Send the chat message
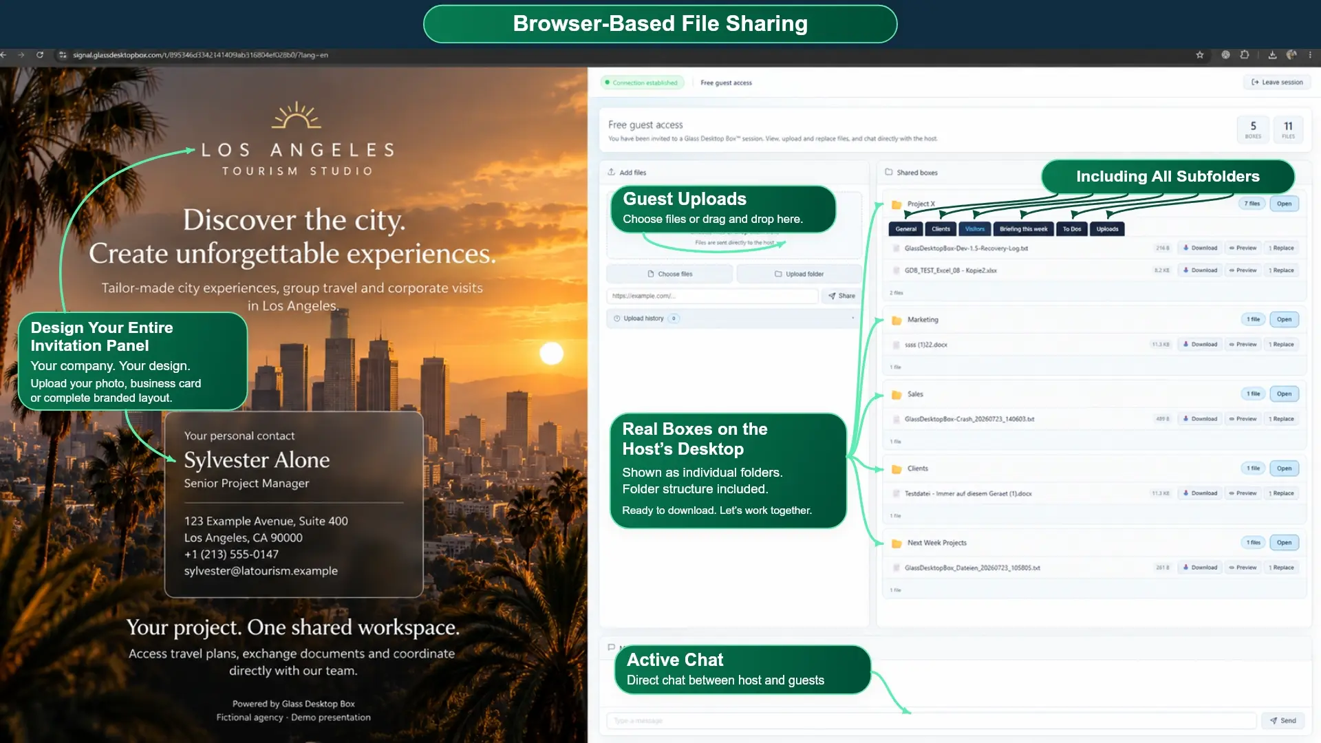Viewport: 1321px width, 743px height. click(x=1283, y=720)
